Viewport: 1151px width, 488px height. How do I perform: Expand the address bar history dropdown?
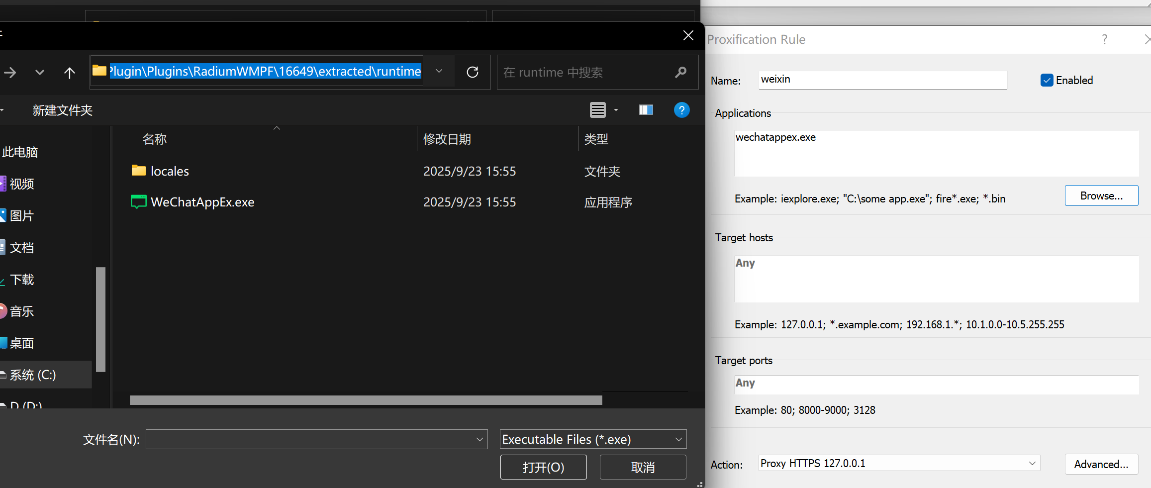pos(439,72)
